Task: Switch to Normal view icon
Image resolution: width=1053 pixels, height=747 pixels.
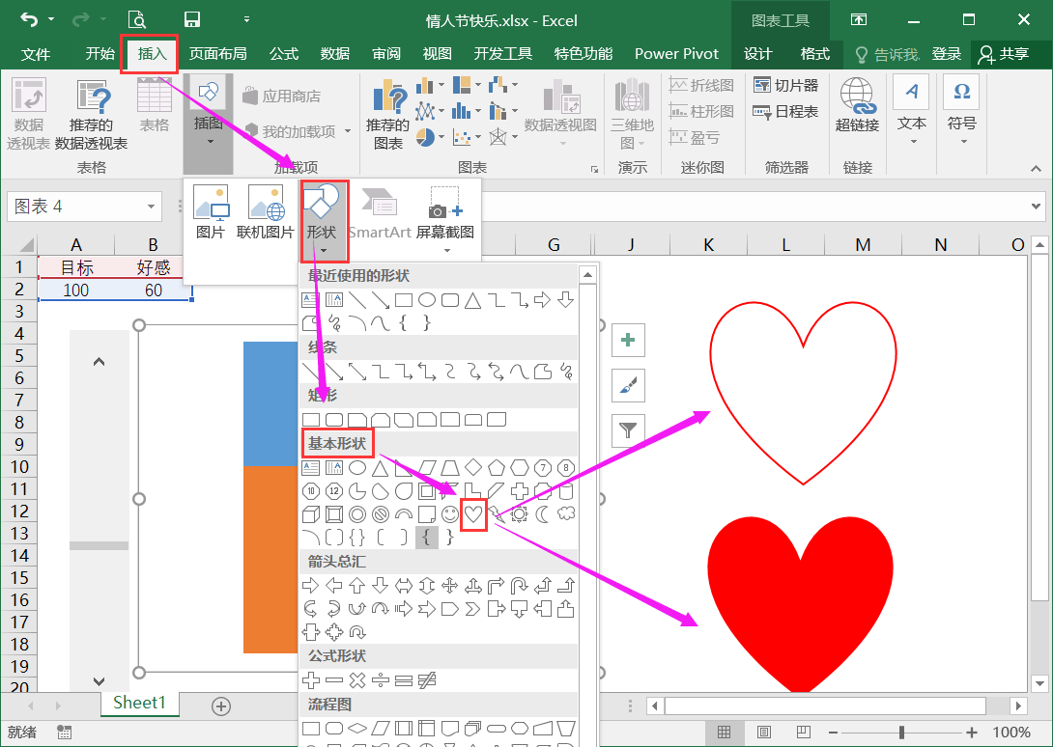Action: pyautogui.click(x=724, y=733)
